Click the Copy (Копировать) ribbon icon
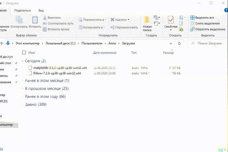 [19, 20]
